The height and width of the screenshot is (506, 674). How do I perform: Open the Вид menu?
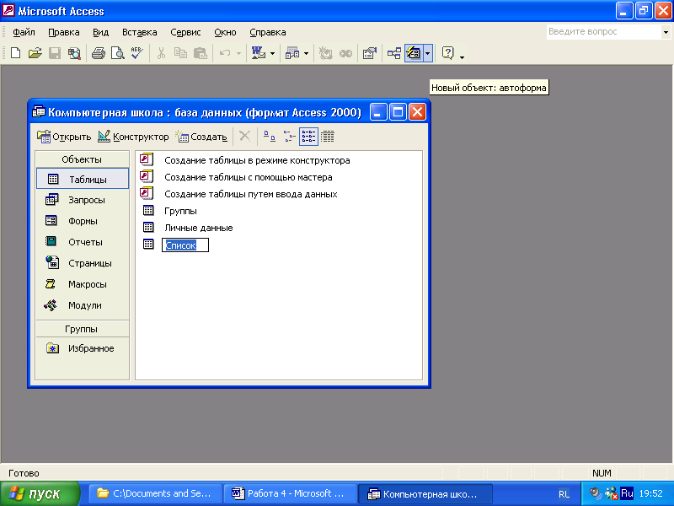(x=100, y=32)
